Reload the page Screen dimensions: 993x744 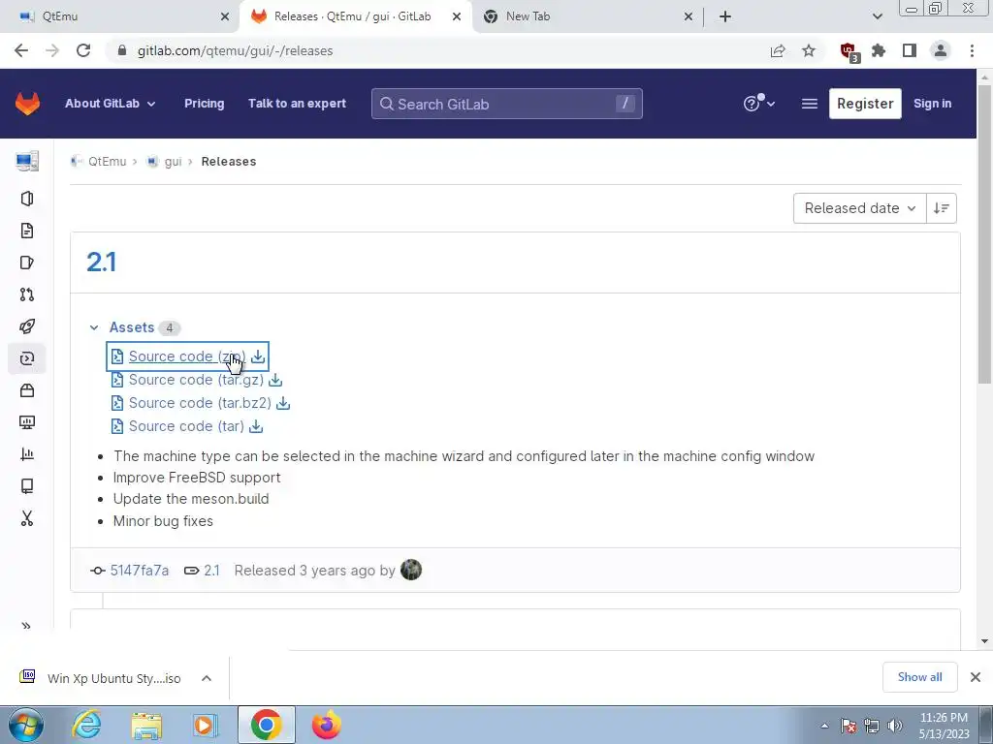[83, 50]
